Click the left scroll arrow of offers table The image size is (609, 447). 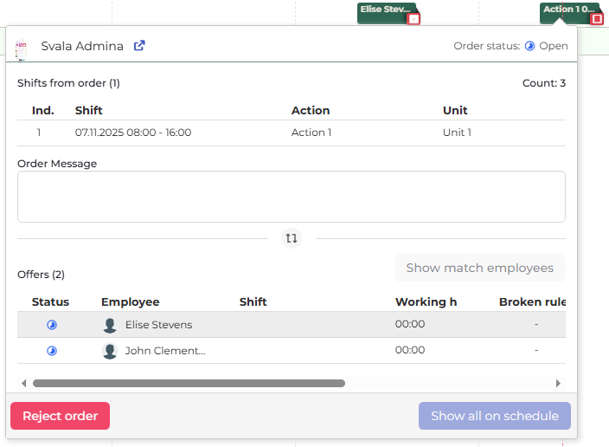(24, 383)
